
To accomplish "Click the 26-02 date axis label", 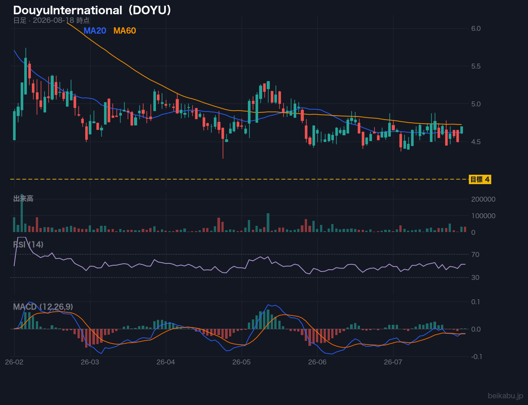I will point(14,362).
